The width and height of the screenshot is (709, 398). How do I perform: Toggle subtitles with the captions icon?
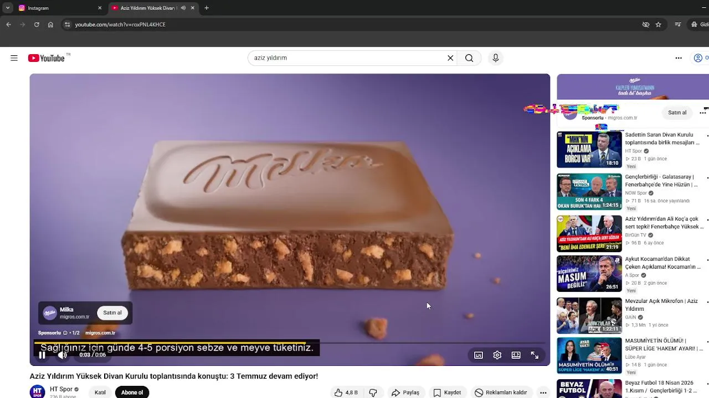(479, 355)
